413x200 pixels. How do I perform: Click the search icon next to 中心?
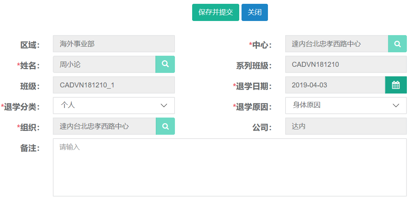[x=397, y=44]
